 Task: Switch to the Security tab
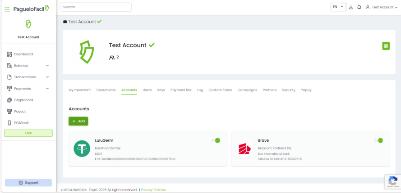tap(289, 90)
